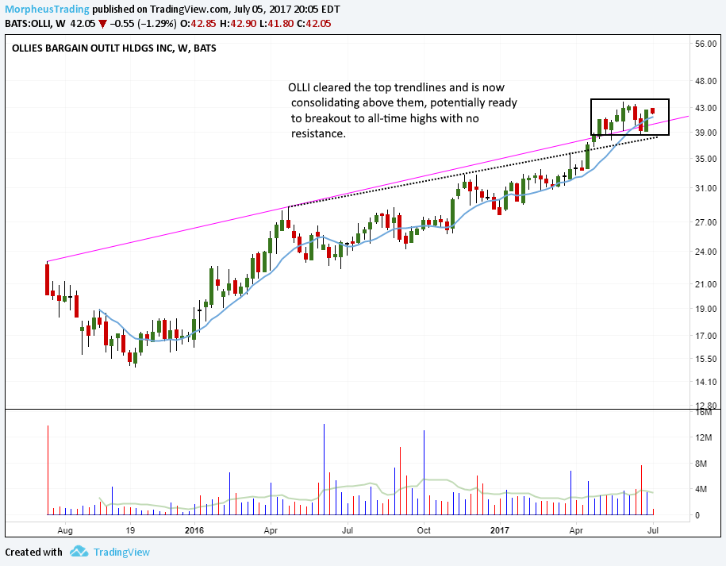Click the 48.00 price axis label
Screen dimensions: 726x566
705,81
